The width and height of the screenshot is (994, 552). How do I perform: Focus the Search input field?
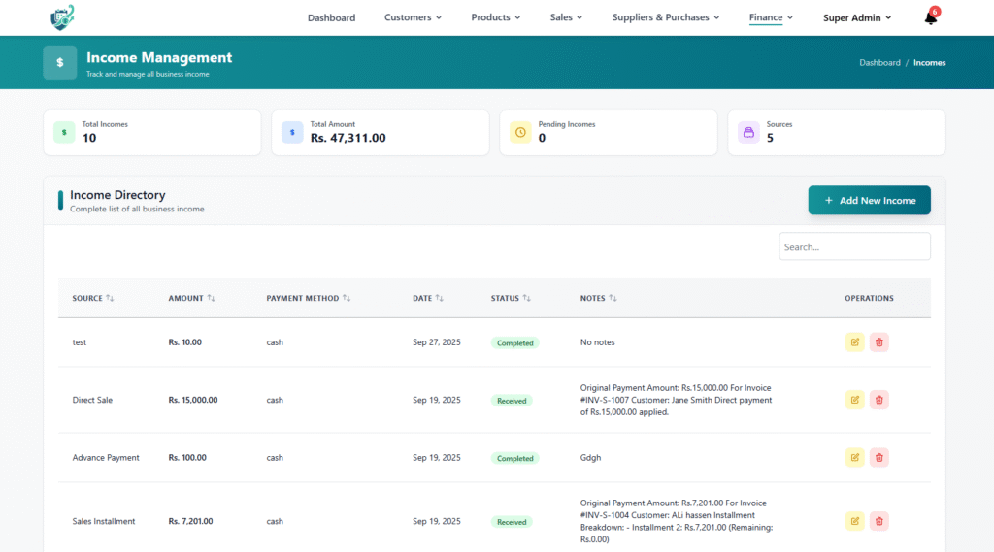point(854,246)
